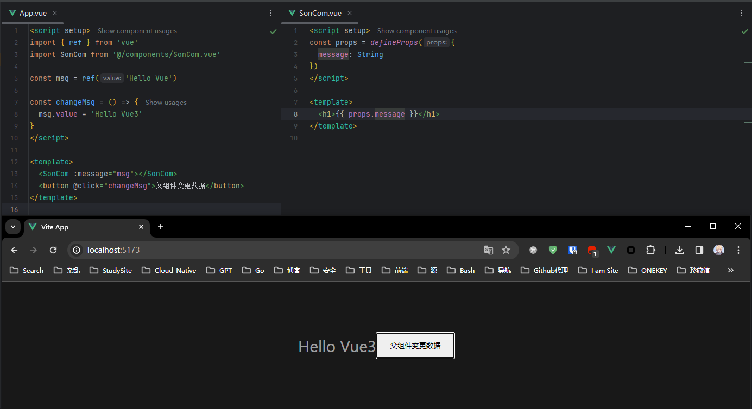Image resolution: width=752 pixels, height=409 pixels.
Task: Minimize the Chrome window
Action: [688, 226]
